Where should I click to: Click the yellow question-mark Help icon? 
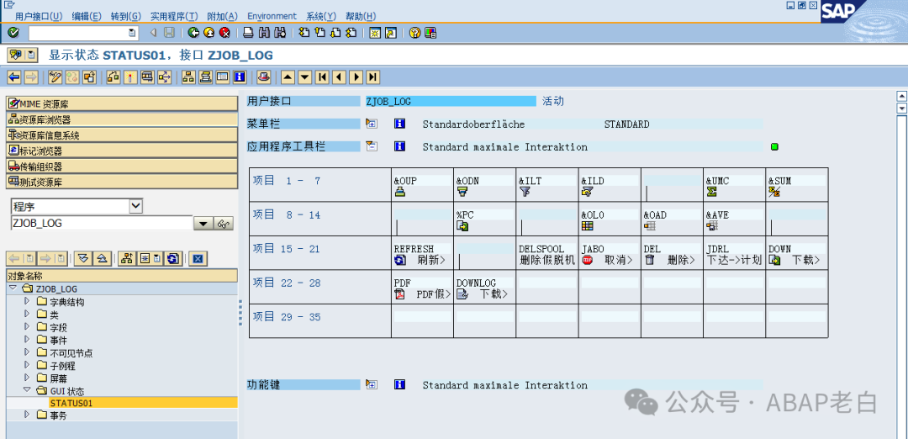pyautogui.click(x=414, y=33)
